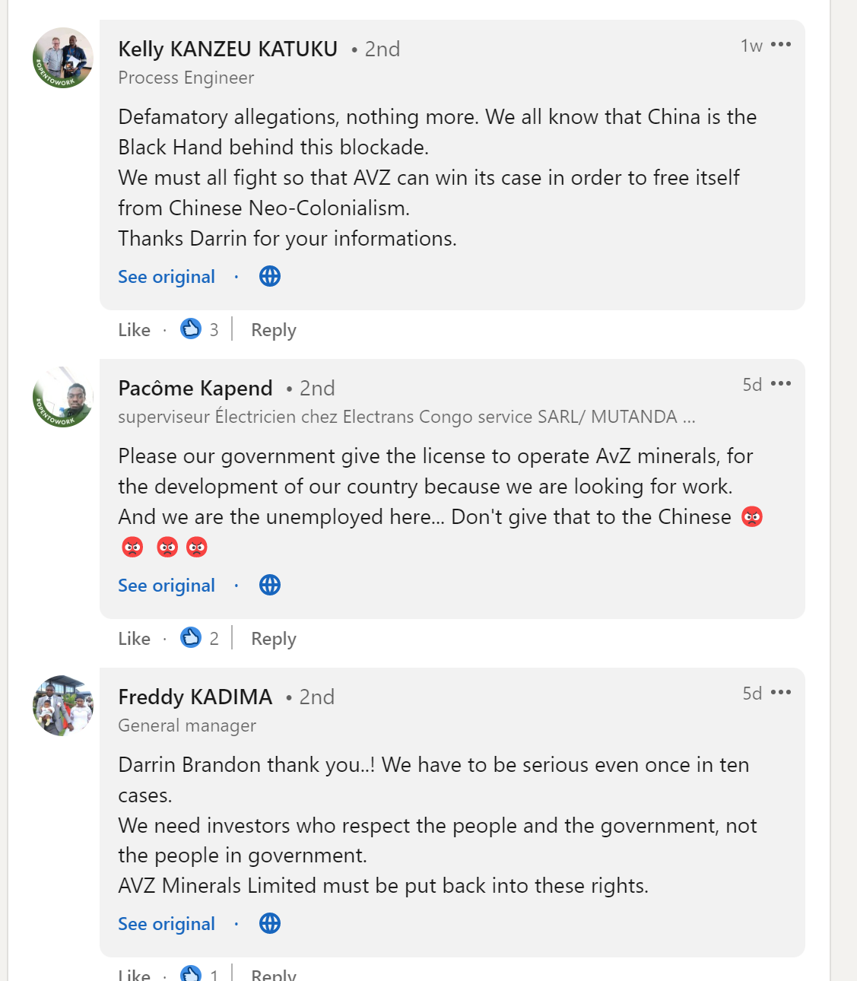This screenshot has height=981, width=857.
Task: Open more options on Freddy KADIMA's comment
Action: click(781, 693)
